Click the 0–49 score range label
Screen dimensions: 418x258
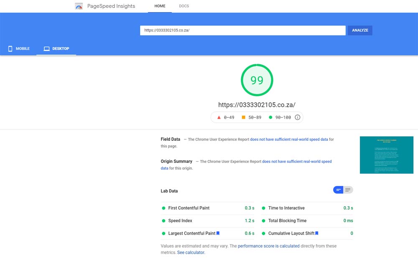click(229, 117)
